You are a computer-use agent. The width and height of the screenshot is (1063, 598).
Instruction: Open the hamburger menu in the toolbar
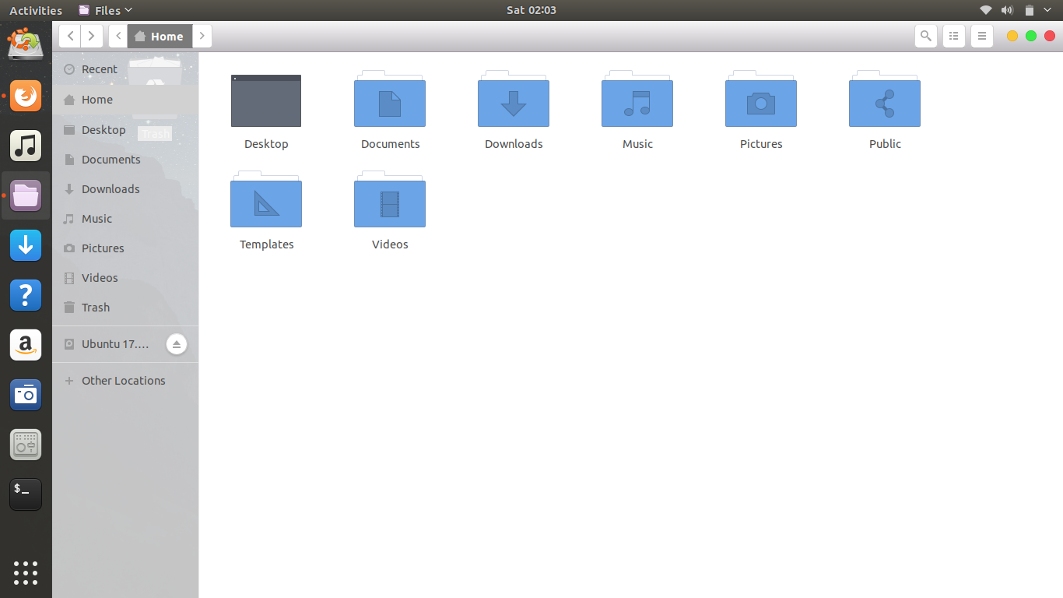click(981, 36)
